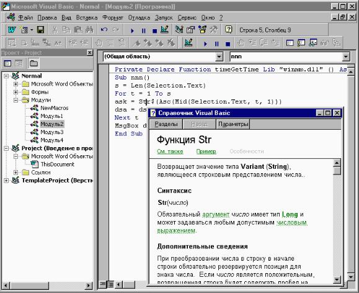Open the Object Browser icon
Screen dimensions: 359x293
(x=202, y=30)
